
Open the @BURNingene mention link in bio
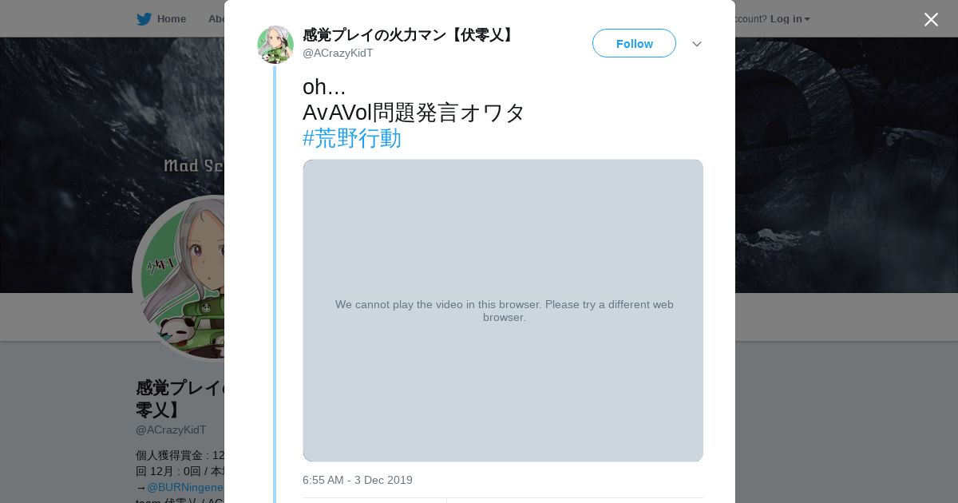(x=185, y=487)
